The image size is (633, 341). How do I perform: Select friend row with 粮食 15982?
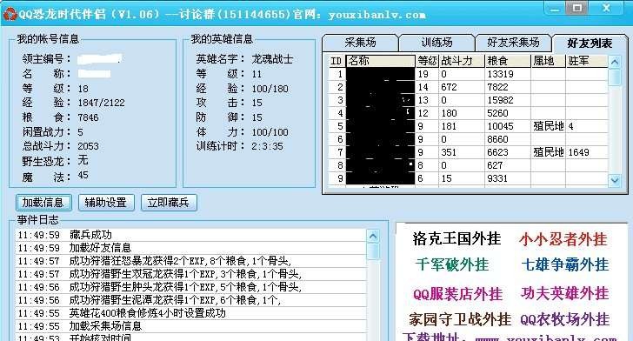coord(469,100)
